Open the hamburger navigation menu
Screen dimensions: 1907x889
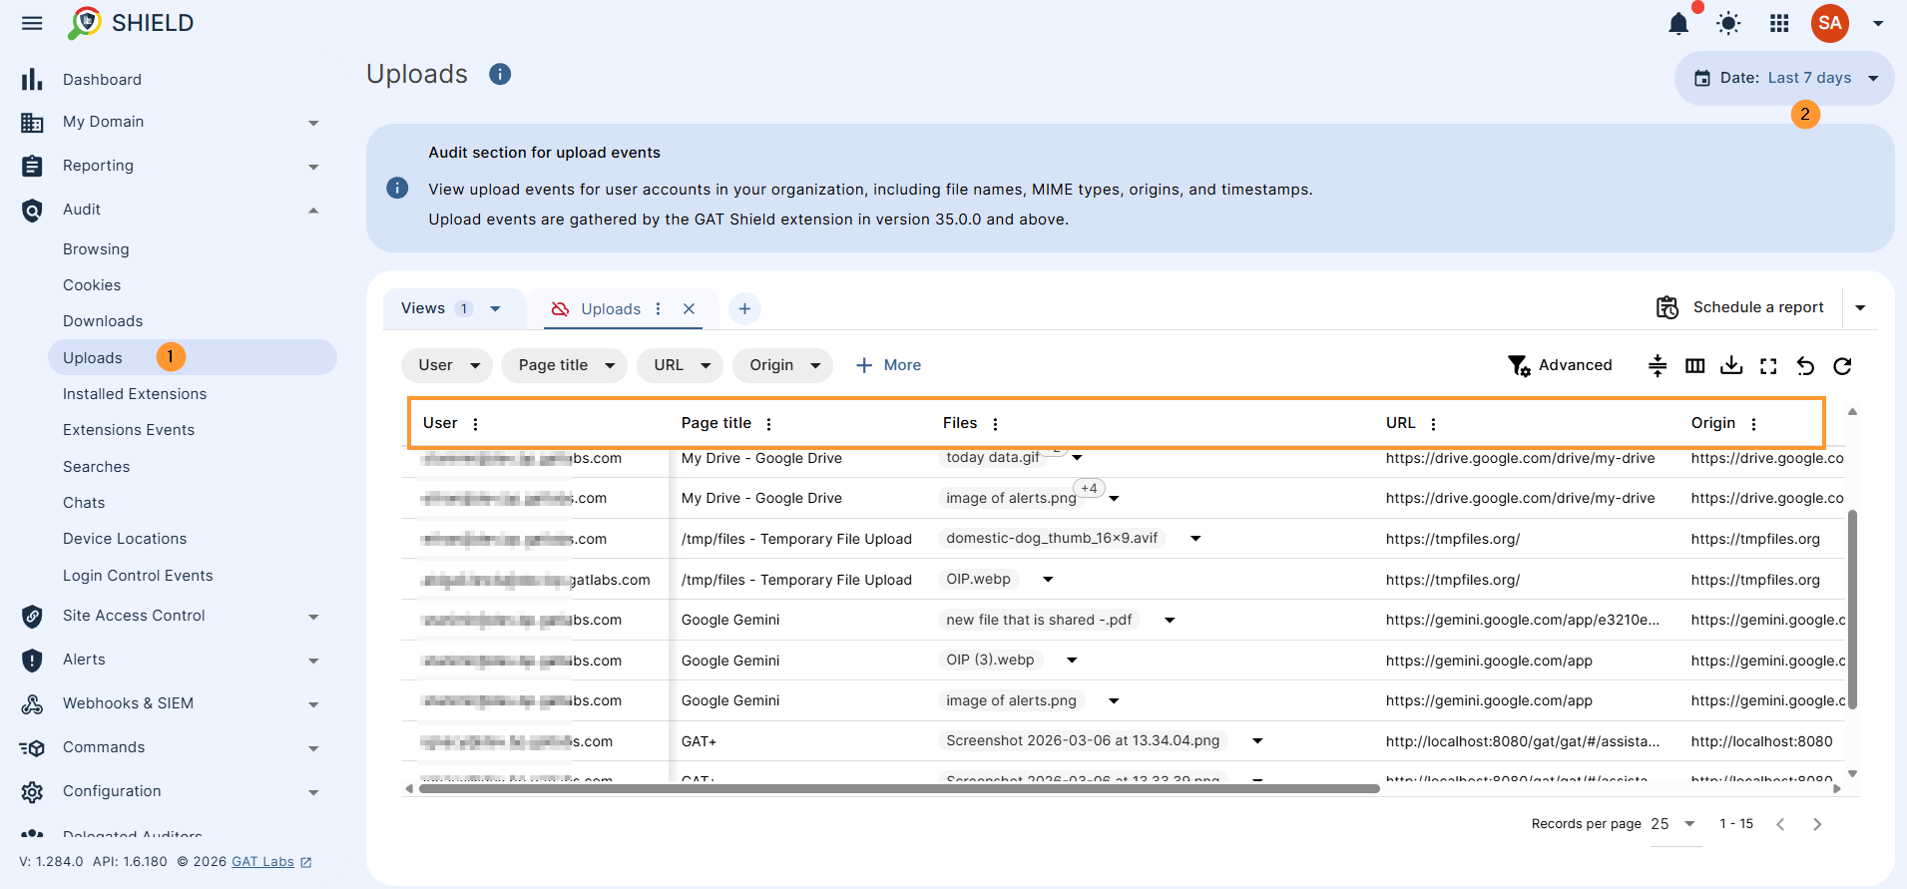tap(32, 23)
